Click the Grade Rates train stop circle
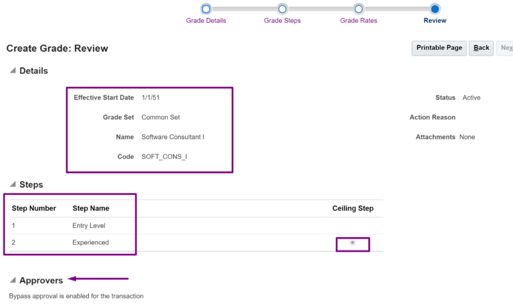Screen dimensions: 513x304 (x=359, y=9)
